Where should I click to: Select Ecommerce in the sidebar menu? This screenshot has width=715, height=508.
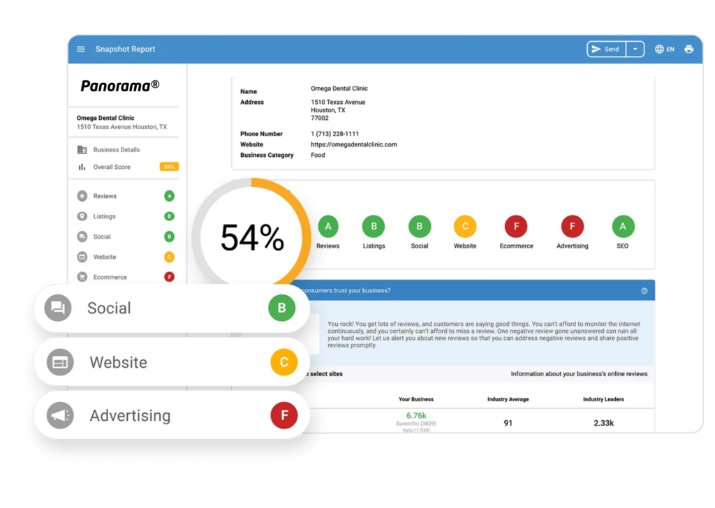(x=110, y=277)
